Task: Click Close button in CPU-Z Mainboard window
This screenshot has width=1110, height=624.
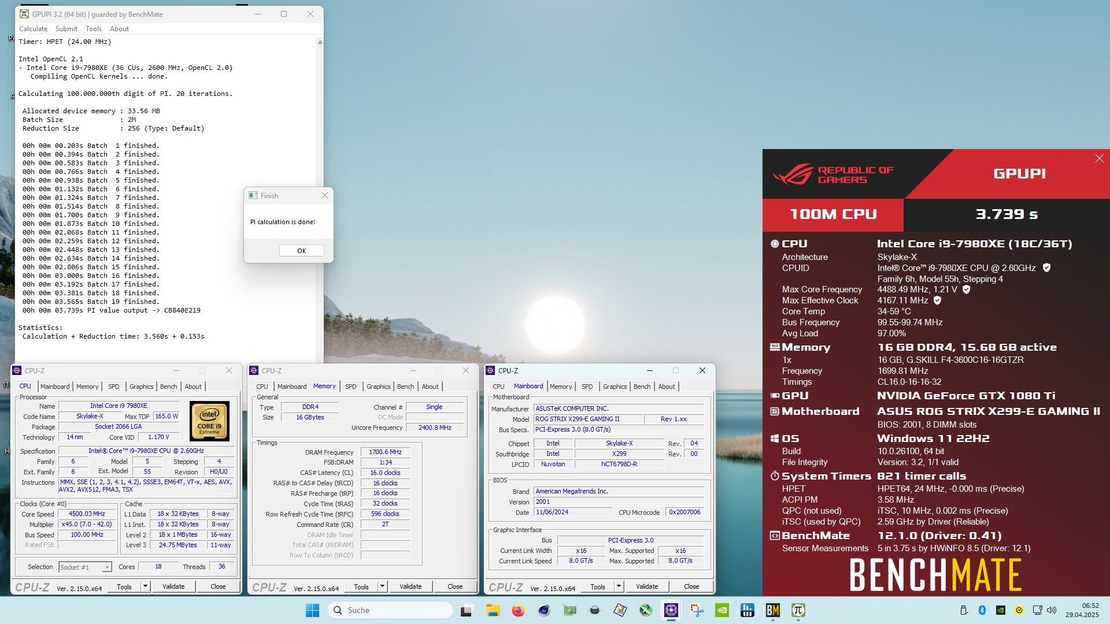Action: pos(691,586)
